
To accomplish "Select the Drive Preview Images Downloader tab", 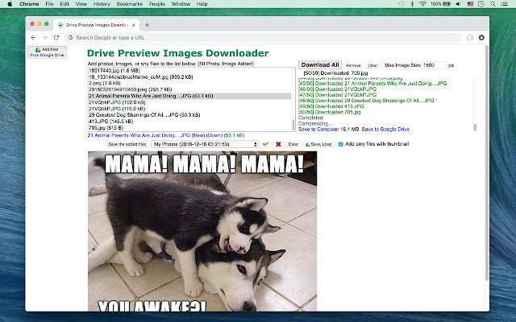I will (97, 25).
